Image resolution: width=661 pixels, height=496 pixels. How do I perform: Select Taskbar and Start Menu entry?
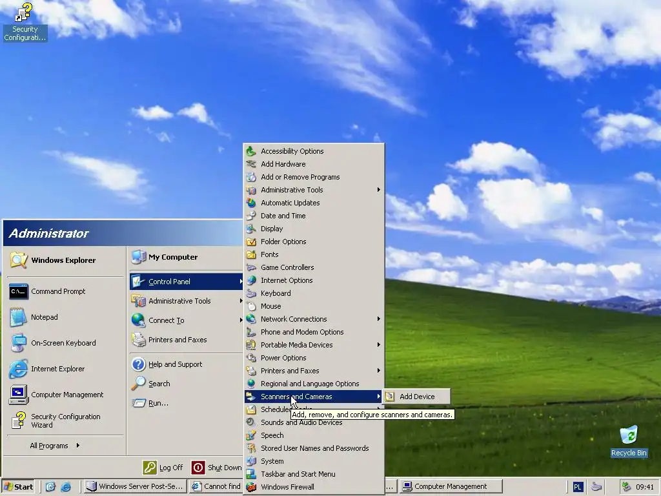point(314,474)
